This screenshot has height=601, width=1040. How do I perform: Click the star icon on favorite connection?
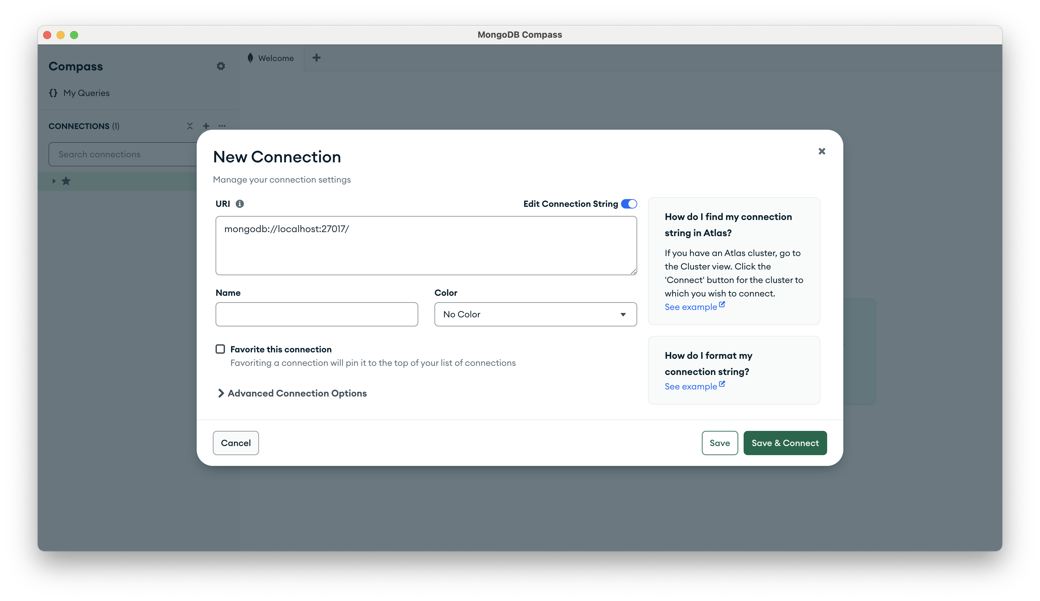pyautogui.click(x=66, y=181)
